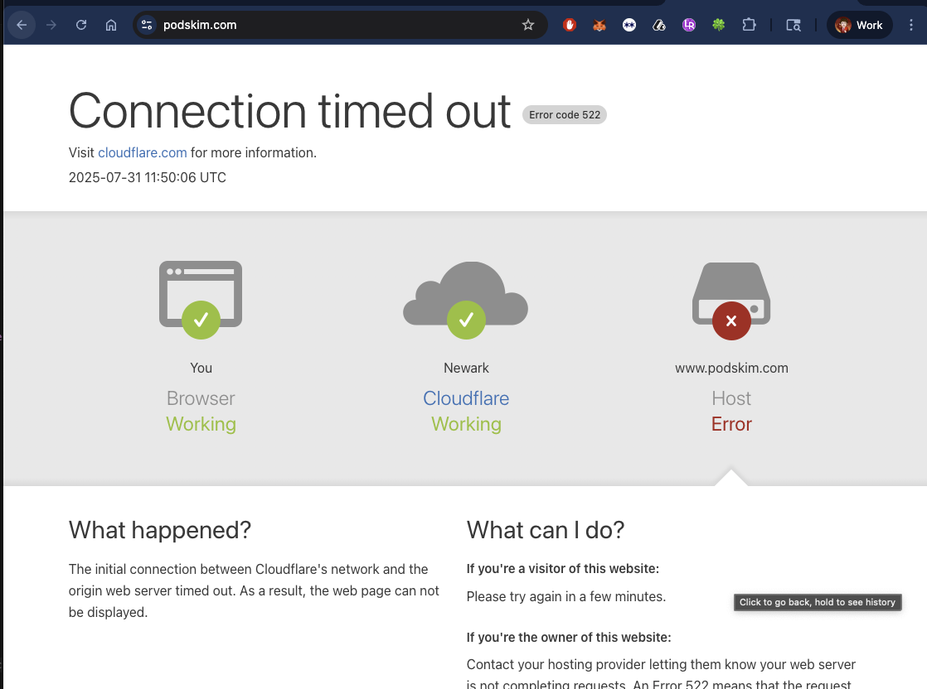This screenshot has height=689, width=927.
Task: Click the www.podskim.com host label
Action: pyautogui.click(x=731, y=368)
